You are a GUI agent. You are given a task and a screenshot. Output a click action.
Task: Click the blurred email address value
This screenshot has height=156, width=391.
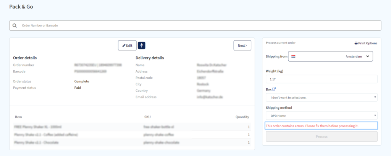(x=210, y=97)
